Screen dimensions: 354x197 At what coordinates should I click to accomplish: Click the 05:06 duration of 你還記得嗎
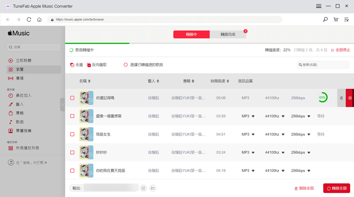tap(221, 98)
